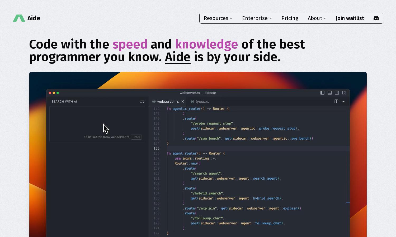The image size is (396, 237).
Task: Click the Aide brand name text
Action: pyautogui.click(x=34, y=18)
